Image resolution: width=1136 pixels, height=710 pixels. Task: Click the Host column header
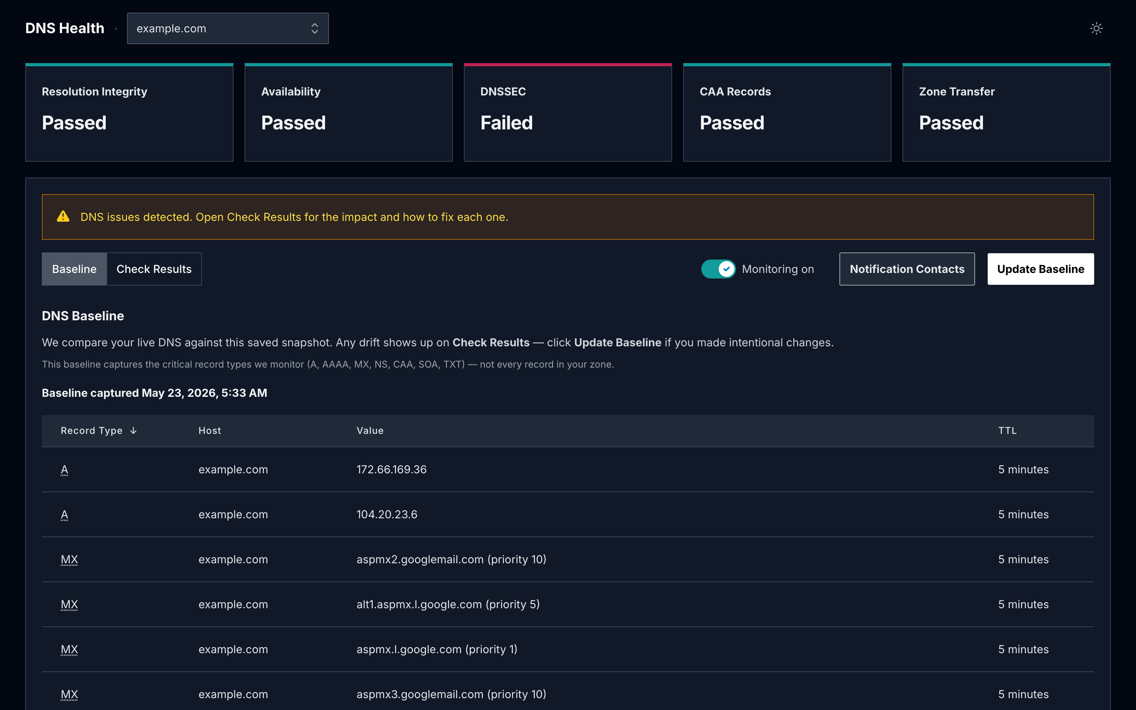pos(209,431)
